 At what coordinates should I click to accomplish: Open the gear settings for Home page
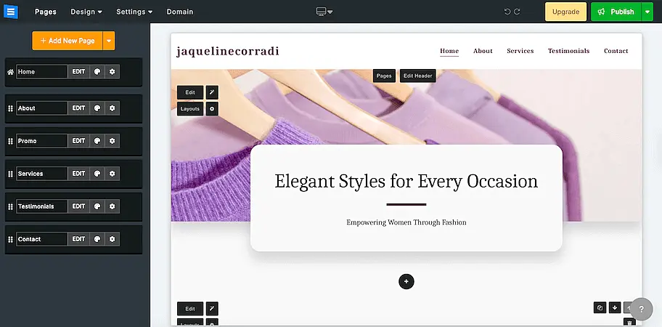coord(112,72)
